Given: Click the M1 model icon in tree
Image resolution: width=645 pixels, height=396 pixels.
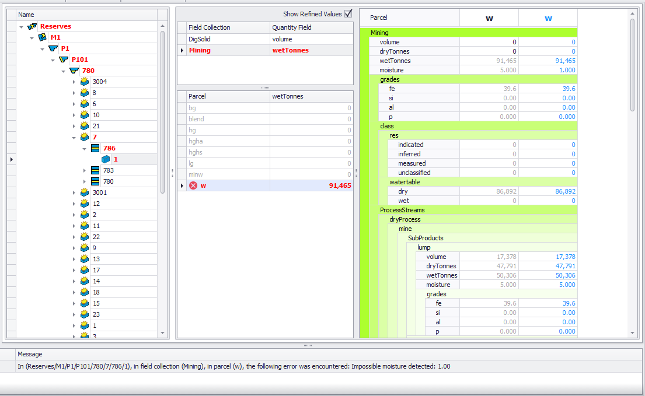Looking at the screenshot, I should (43, 37).
